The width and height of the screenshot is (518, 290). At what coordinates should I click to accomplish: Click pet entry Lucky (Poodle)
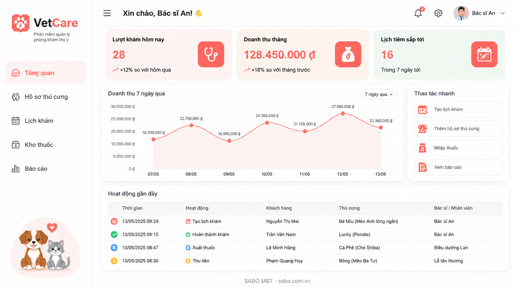(x=355, y=234)
